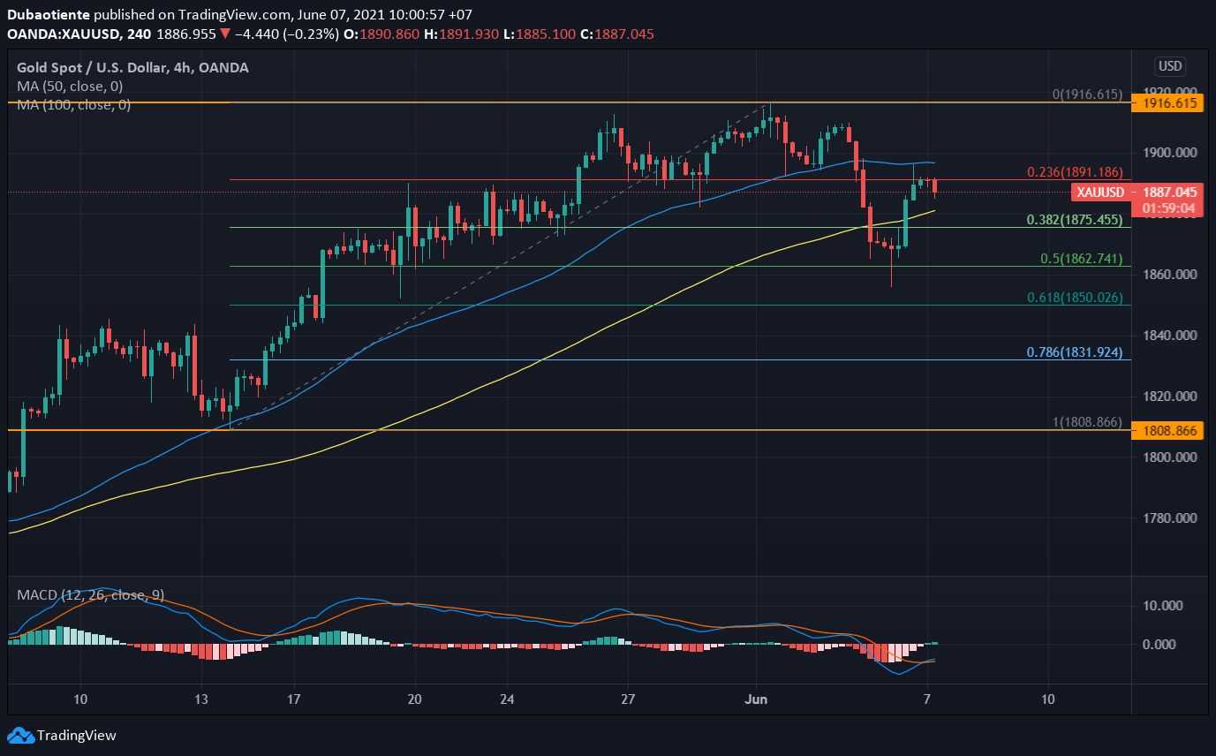
Task: Open the USD currency selector on price axis
Action: tap(1170, 66)
